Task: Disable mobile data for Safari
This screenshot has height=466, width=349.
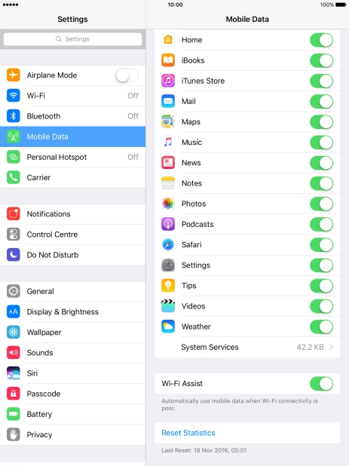Action: pos(321,245)
